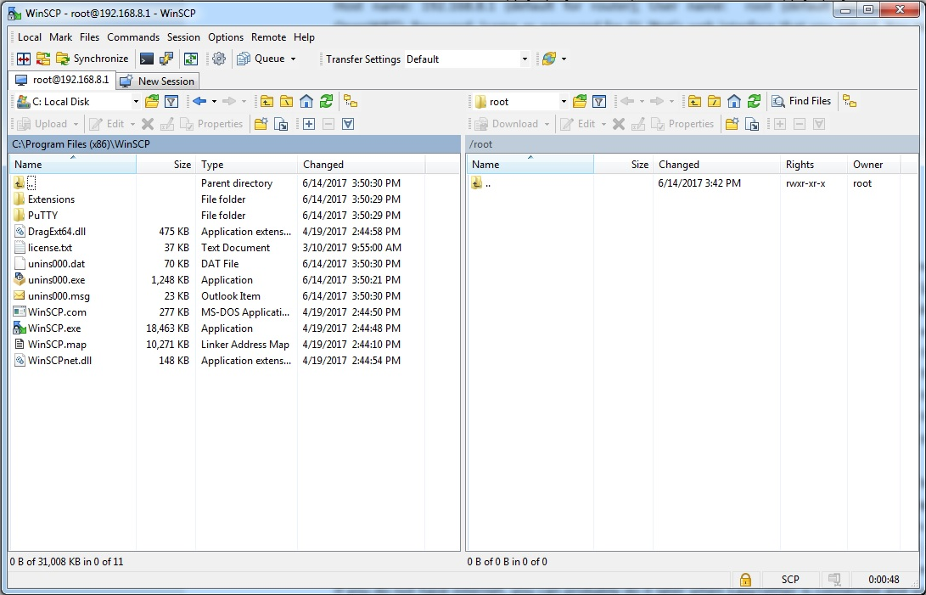926x595 pixels.
Task: Switch to the New Session tab
Action: click(x=158, y=81)
